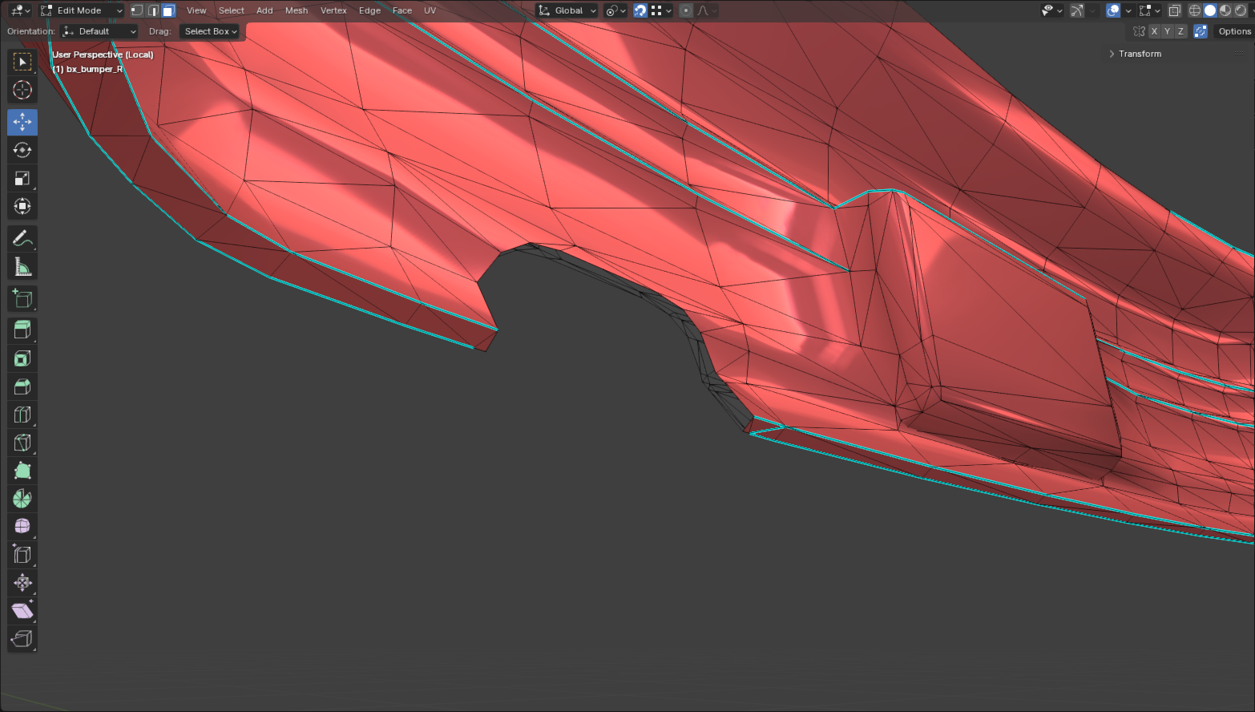Viewport: 1255px width, 712px height.
Task: Open the overlays options dropdown arrow
Action: pyautogui.click(x=1128, y=10)
